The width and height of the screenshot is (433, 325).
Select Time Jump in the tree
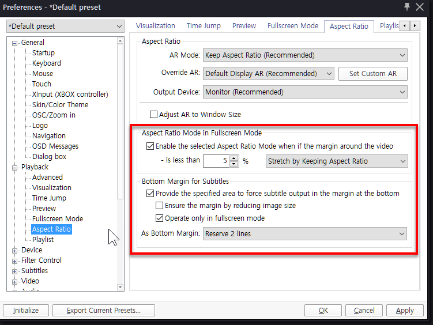pyautogui.click(x=49, y=198)
